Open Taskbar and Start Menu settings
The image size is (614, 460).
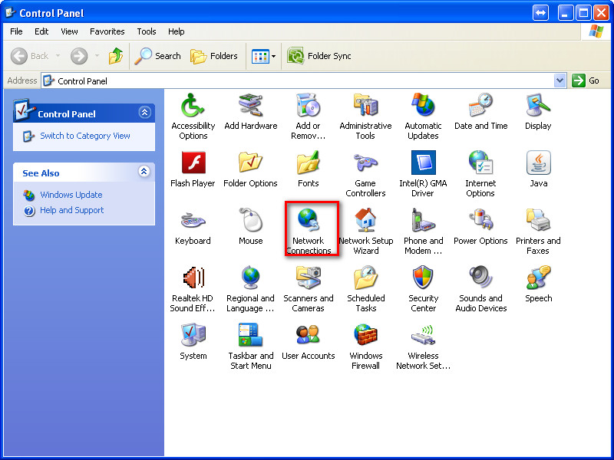(251, 347)
